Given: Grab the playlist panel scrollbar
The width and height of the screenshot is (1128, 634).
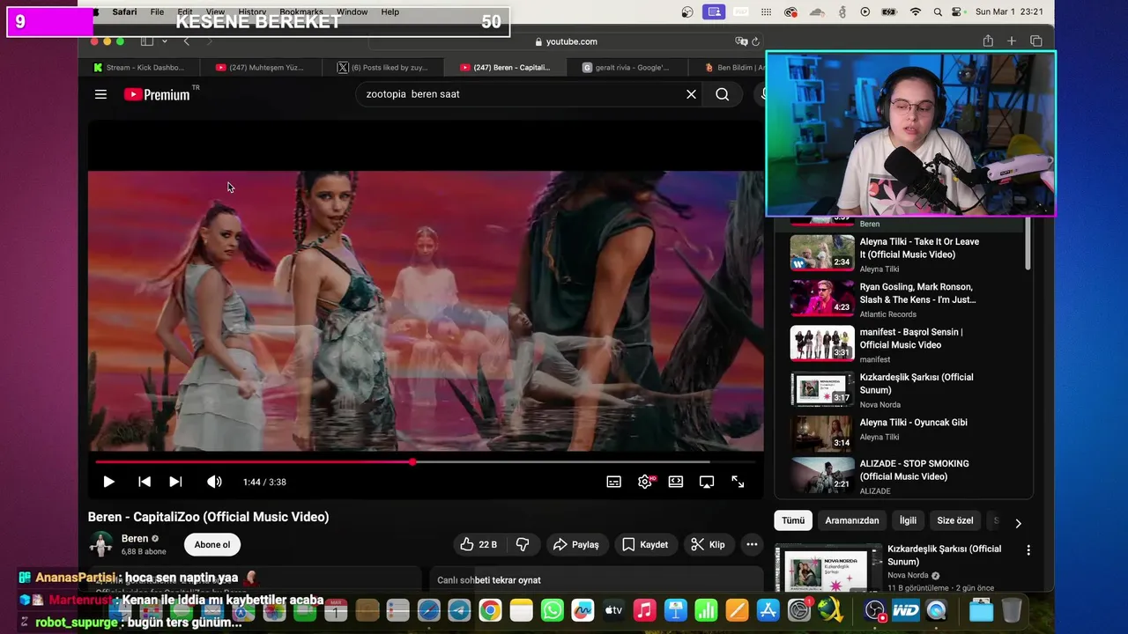Looking at the screenshot, I should point(1028,243).
